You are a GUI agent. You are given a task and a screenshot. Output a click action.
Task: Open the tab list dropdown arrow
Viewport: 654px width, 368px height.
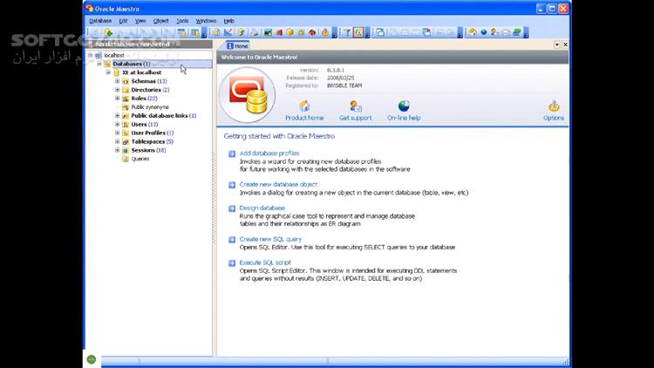(557, 44)
